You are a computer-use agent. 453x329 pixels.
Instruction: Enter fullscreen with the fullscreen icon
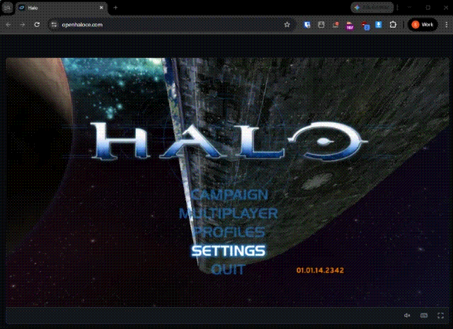tap(440, 316)
